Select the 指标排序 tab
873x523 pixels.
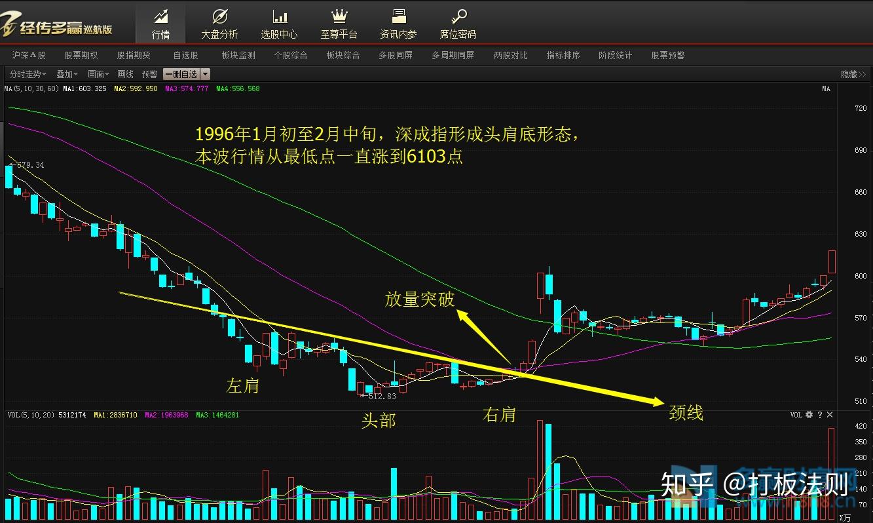pyautogui.click(x=563, y=56)
